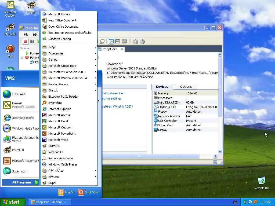This screenshot has width=275, height=206.
Task: Switch to the Options tab
Action: [x=186, y=87]
